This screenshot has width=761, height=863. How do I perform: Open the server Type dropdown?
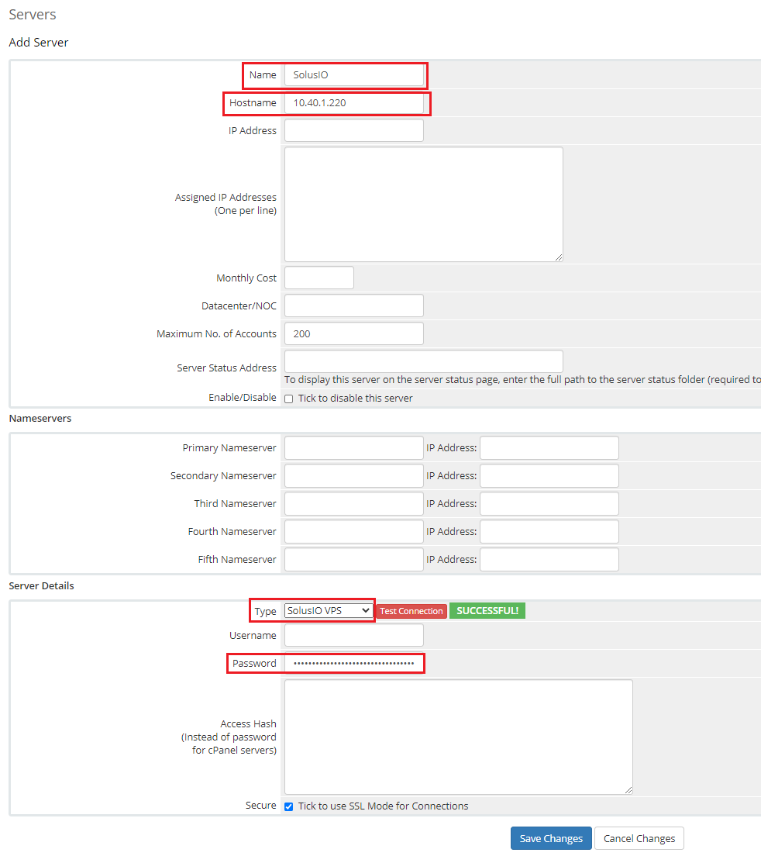coord(328,611)
